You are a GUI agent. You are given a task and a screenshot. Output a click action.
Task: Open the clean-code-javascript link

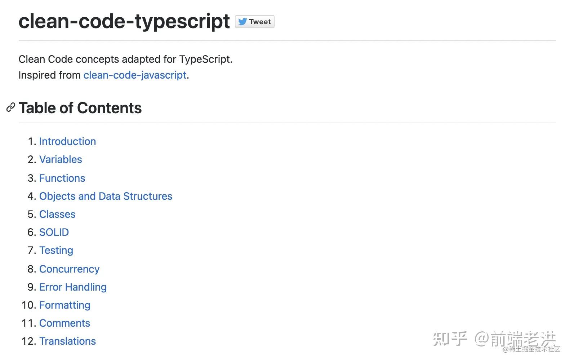pyautogui.click(x=135, y=75)
